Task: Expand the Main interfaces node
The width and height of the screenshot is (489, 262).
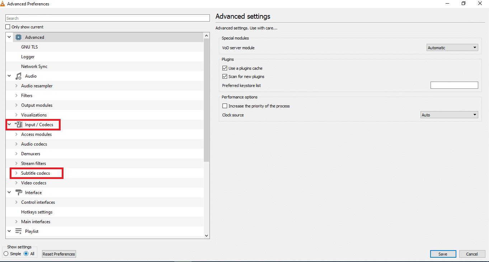Action: pos(17,222)
